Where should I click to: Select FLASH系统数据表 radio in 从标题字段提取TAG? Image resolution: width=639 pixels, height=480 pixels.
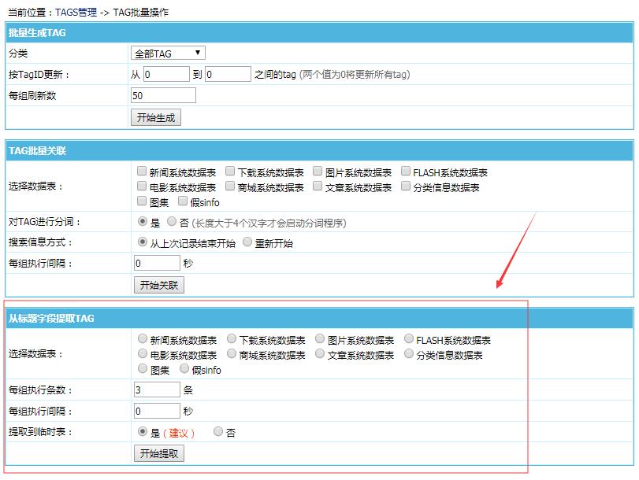pos(409,338)
